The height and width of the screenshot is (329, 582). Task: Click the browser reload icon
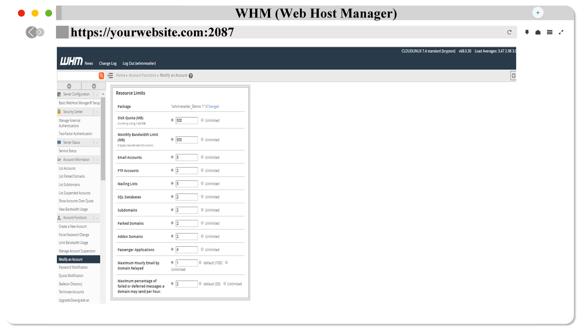coord(509,32)
